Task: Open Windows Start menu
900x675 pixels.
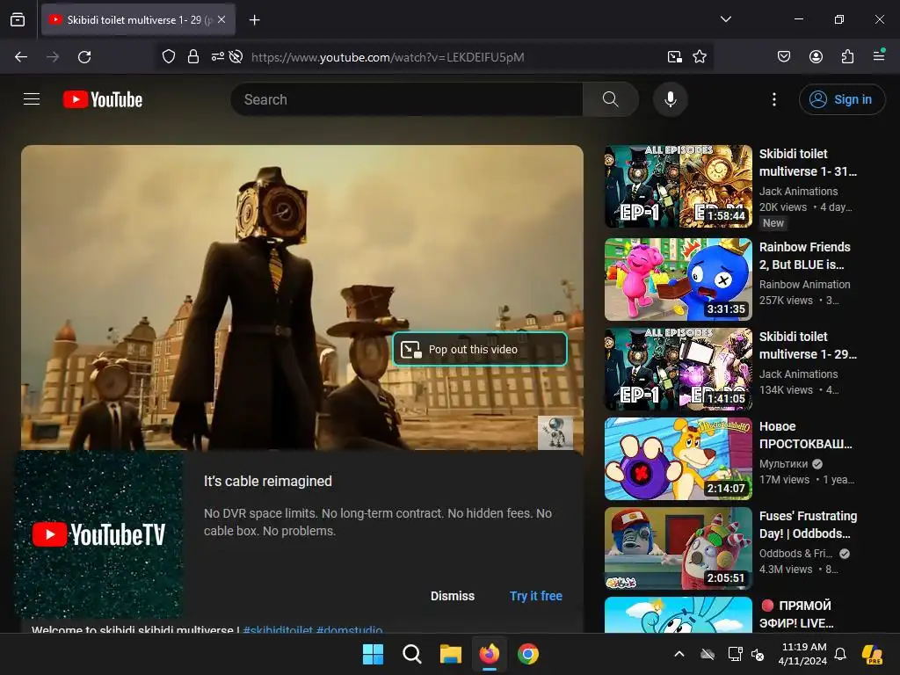Action: (x=373, y=654)
